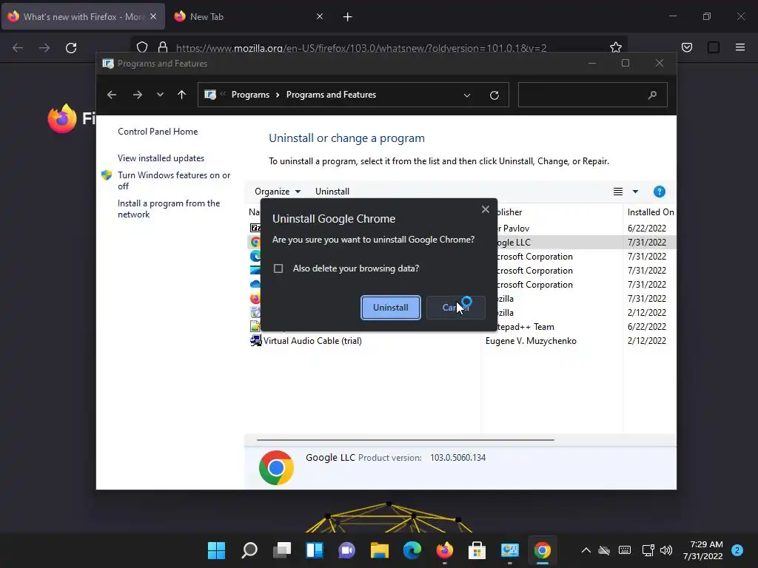Screen dimensions: 758x568
Task: Click the touch keyboard tray icon
Action: click(x=625, y=550)
